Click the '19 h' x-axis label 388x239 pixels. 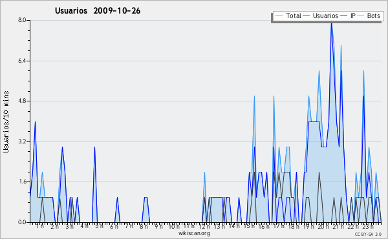[x=308, y=226]
